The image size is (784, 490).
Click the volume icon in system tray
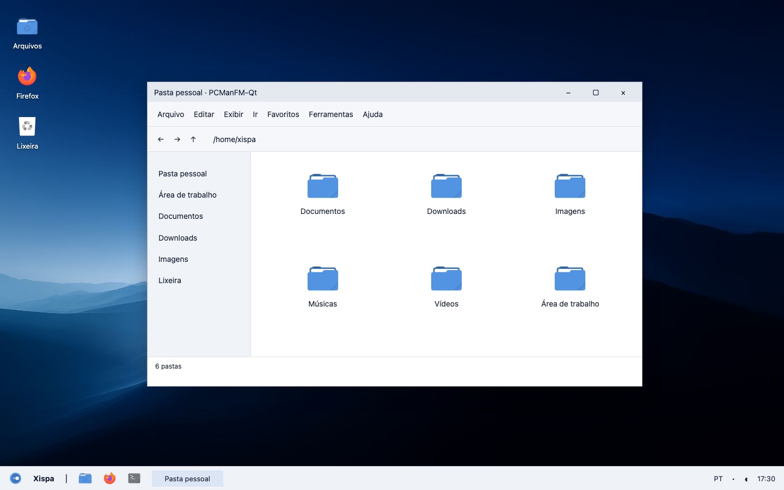(746, 479)
